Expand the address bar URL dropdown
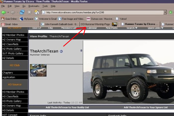 165,12
